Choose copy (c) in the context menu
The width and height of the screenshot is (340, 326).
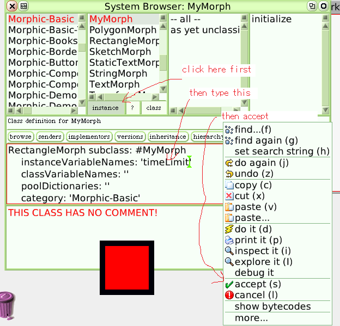click(x=253, y=185)
